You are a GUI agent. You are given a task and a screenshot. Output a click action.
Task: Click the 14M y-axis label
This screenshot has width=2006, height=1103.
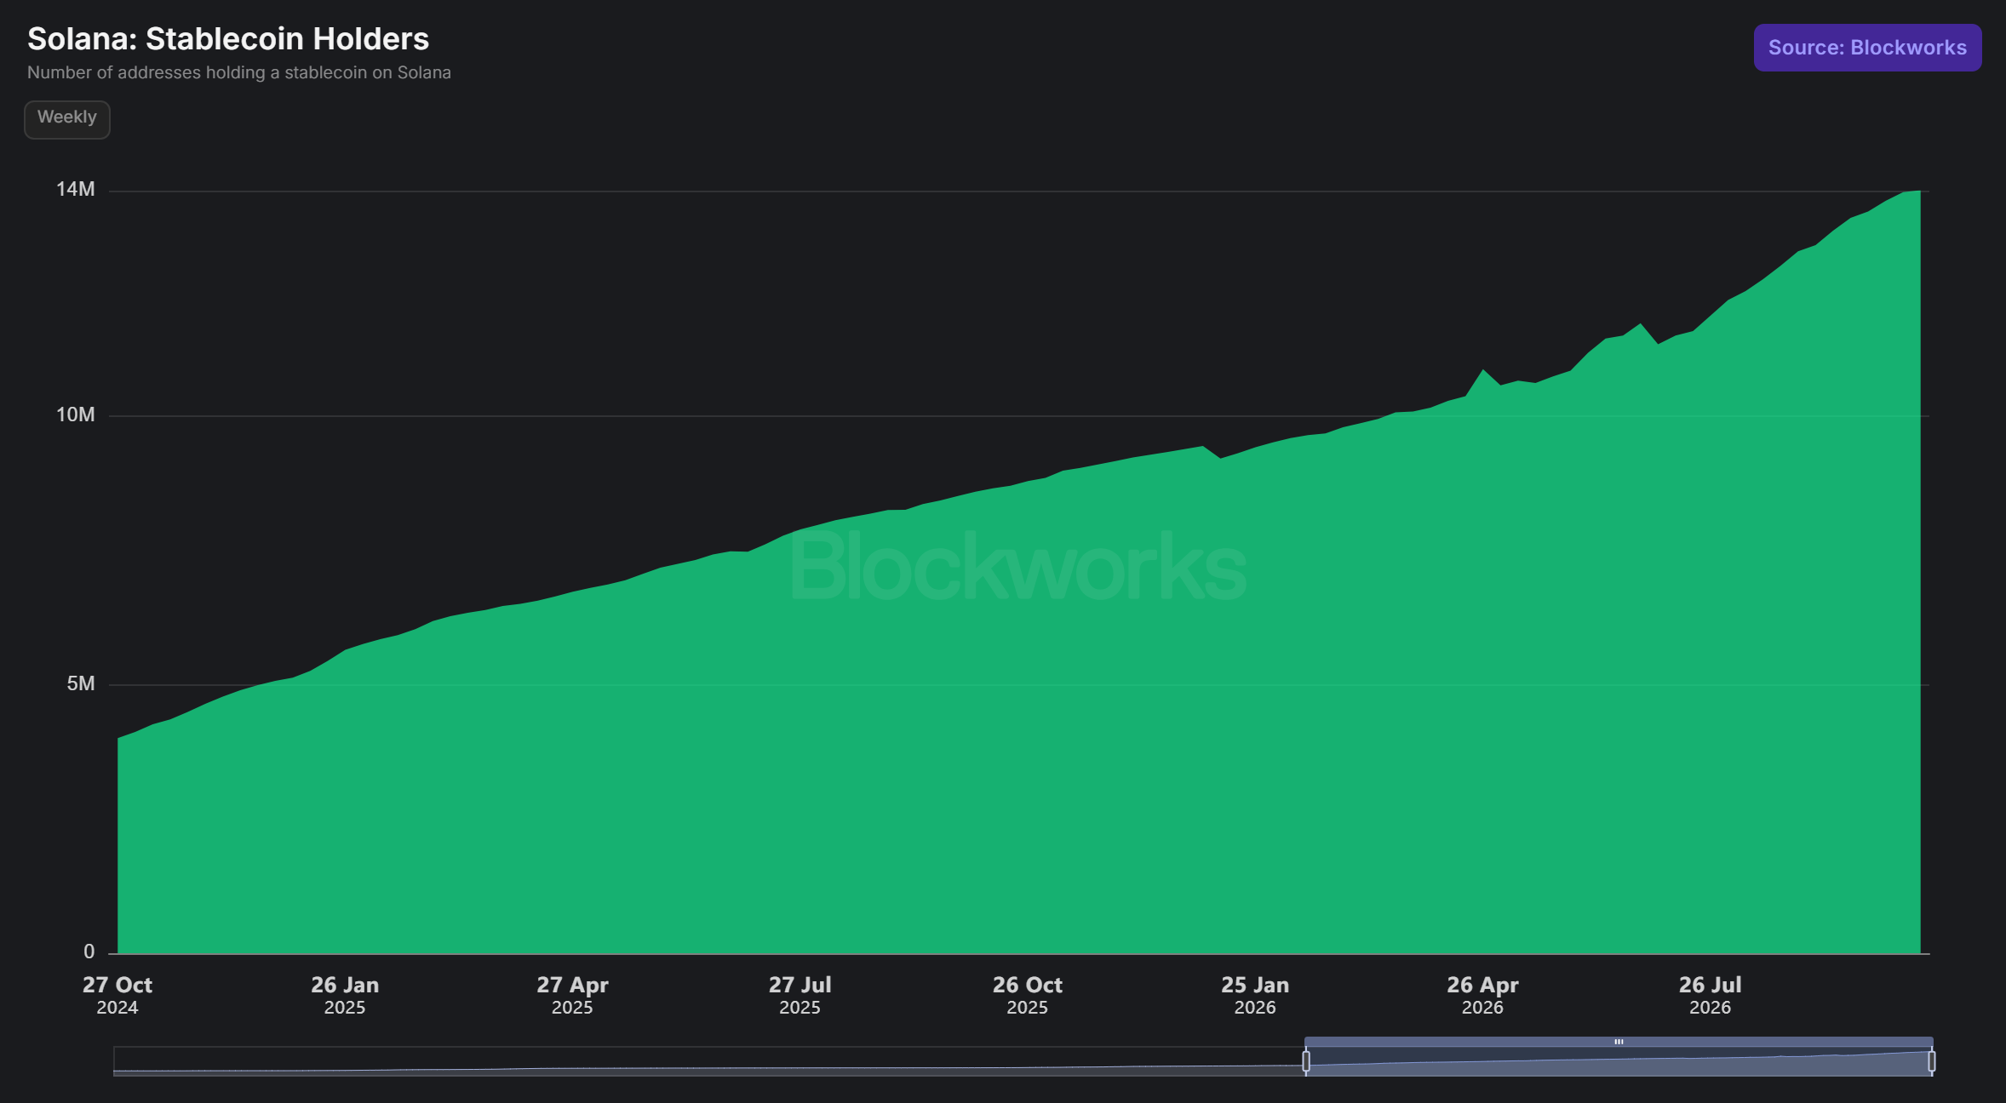pyautogui.click(x=76, y=189)
